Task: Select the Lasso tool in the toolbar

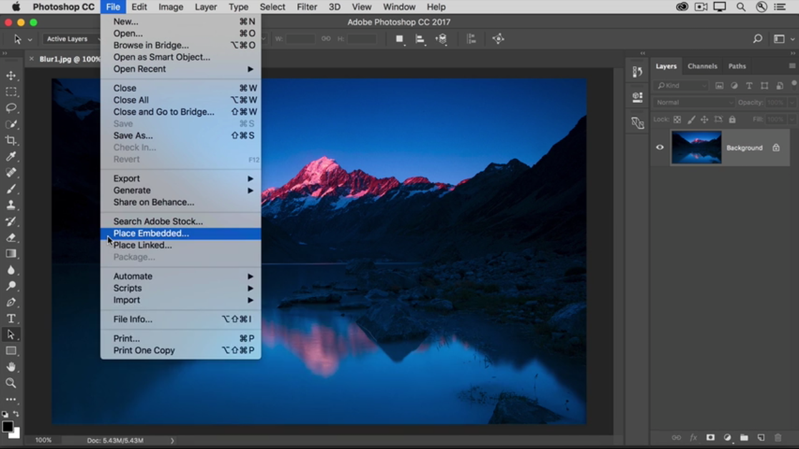Action: (x=11, y=108)
